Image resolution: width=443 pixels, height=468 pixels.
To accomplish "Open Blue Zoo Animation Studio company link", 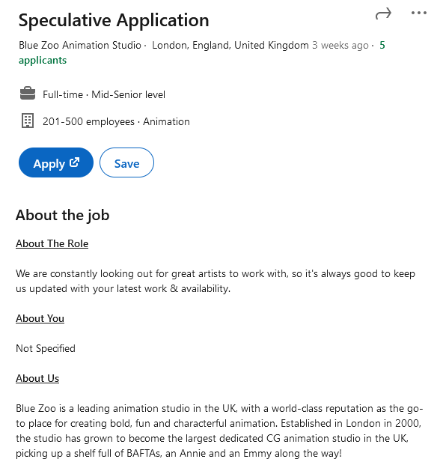I will 80,46.
